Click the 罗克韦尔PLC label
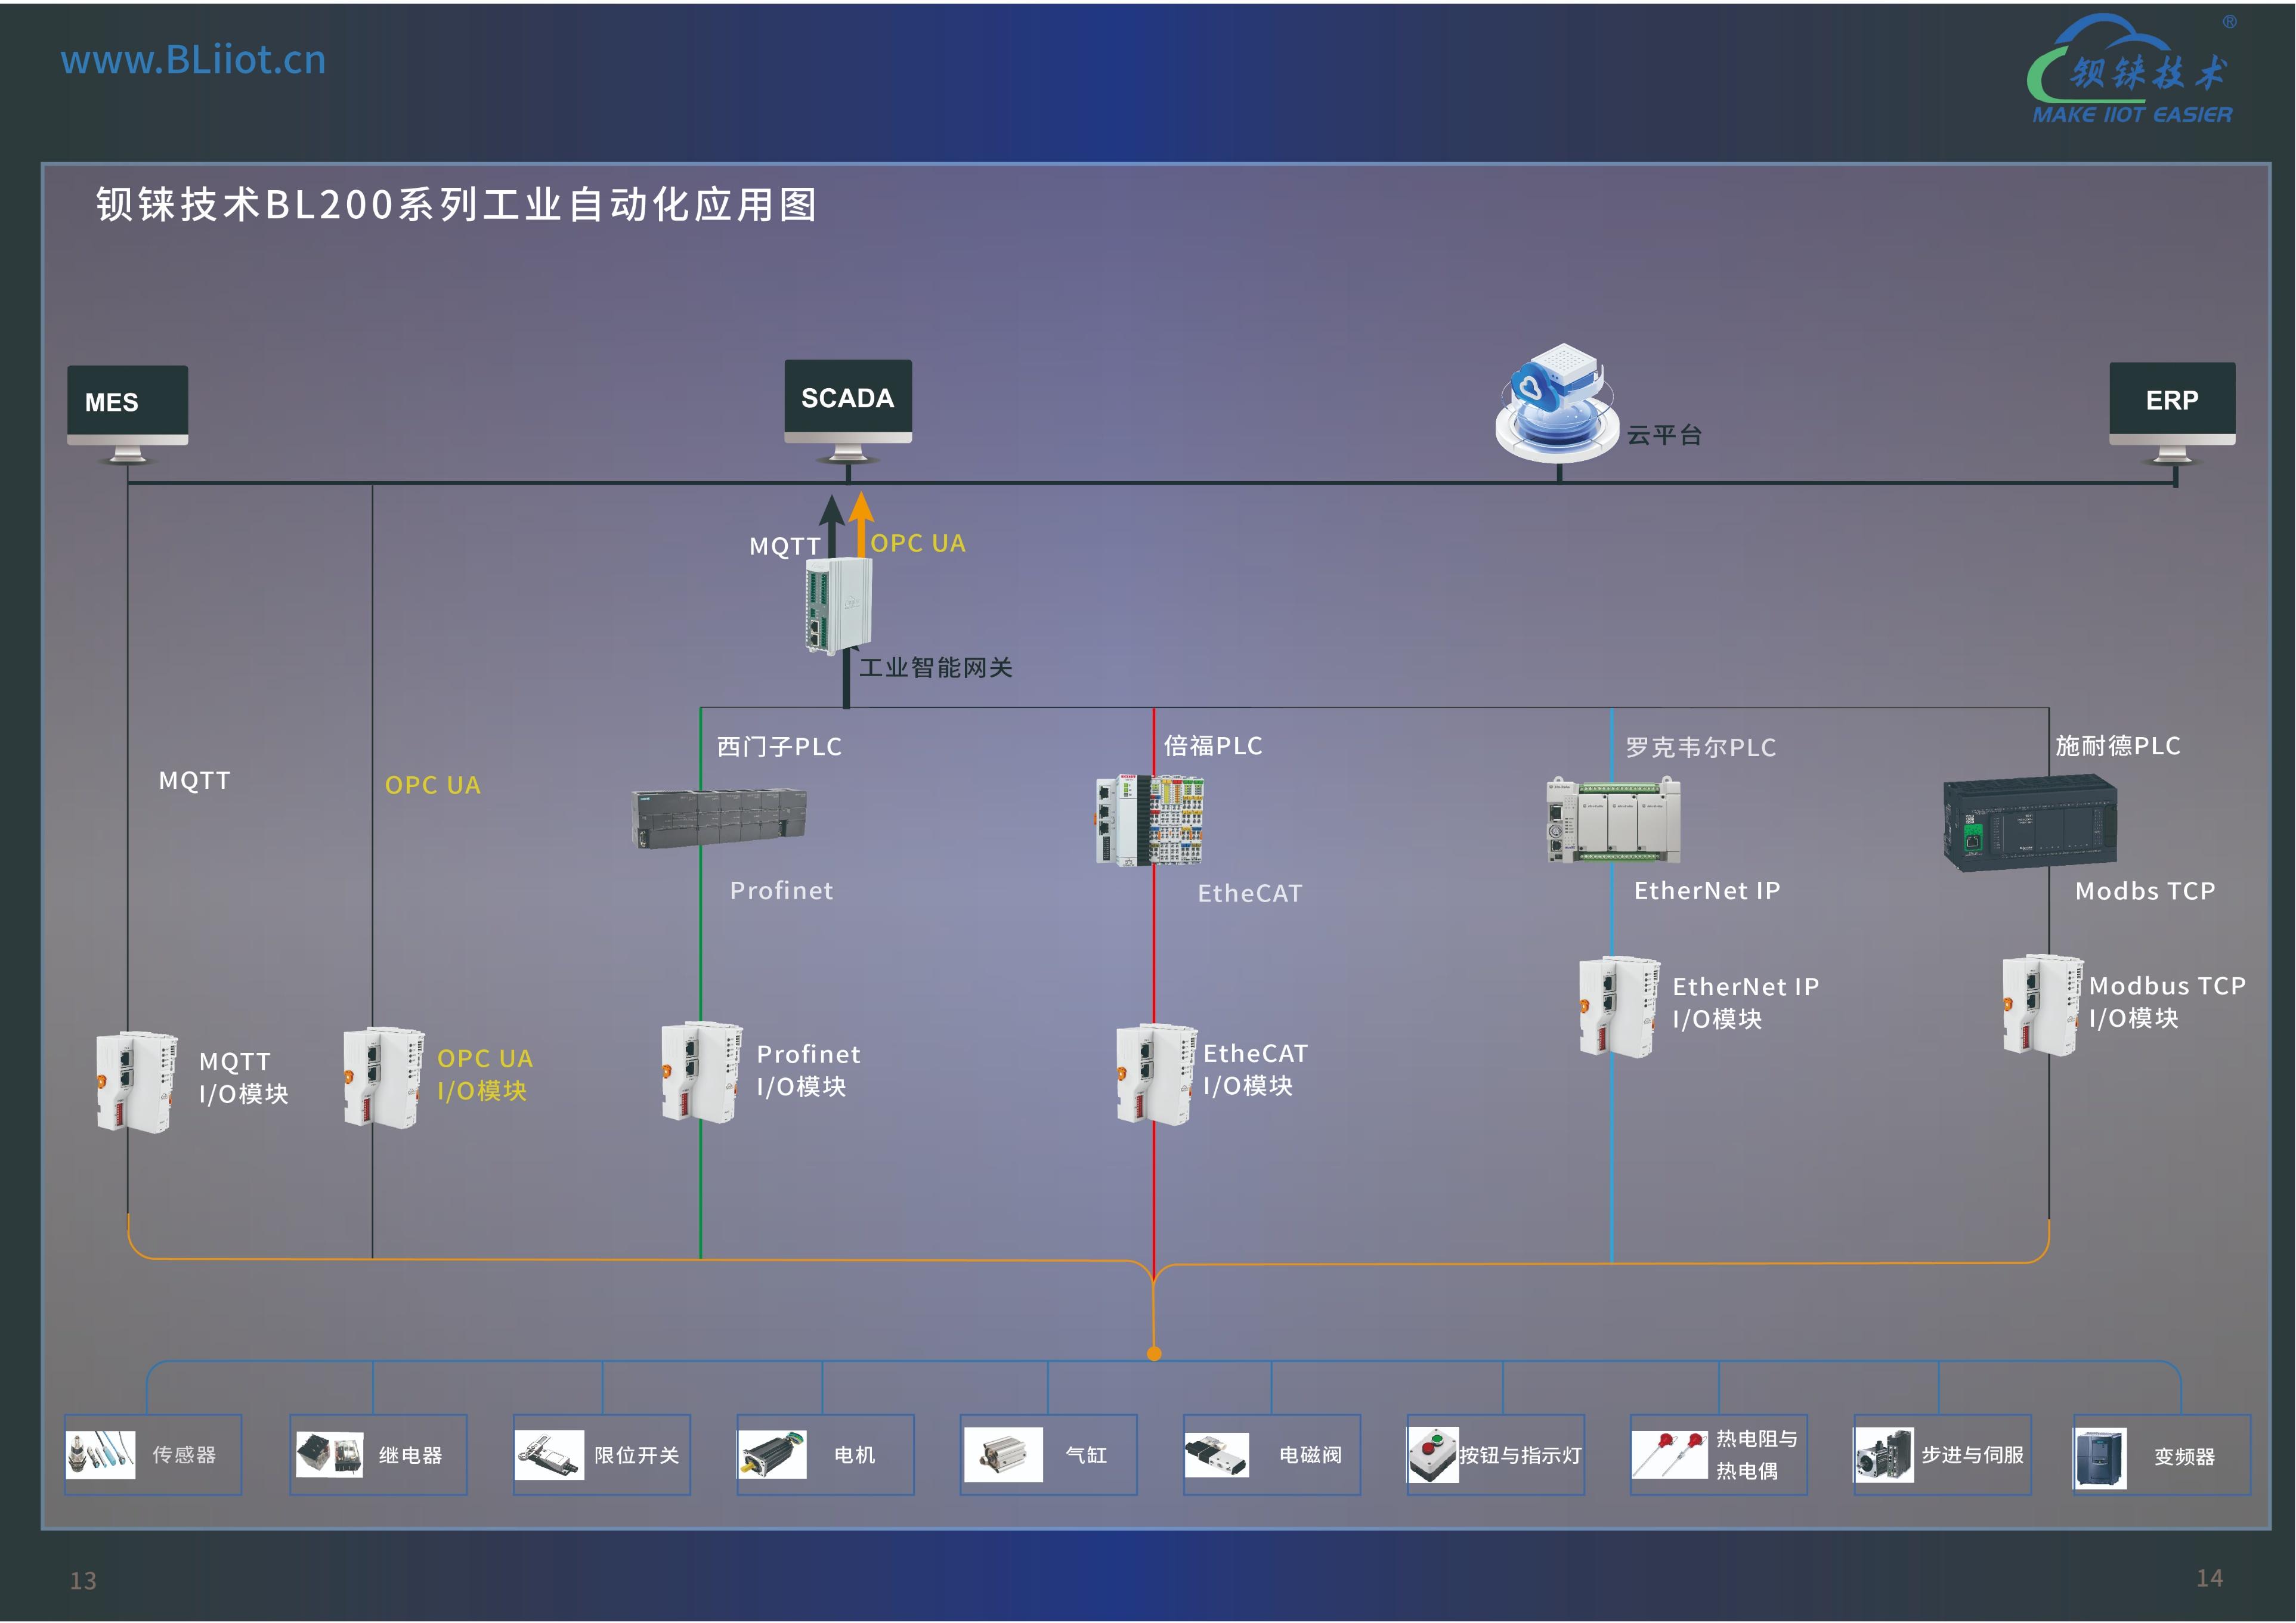The width and height of the screenshot is (2296, 1623). (1701, 748)
